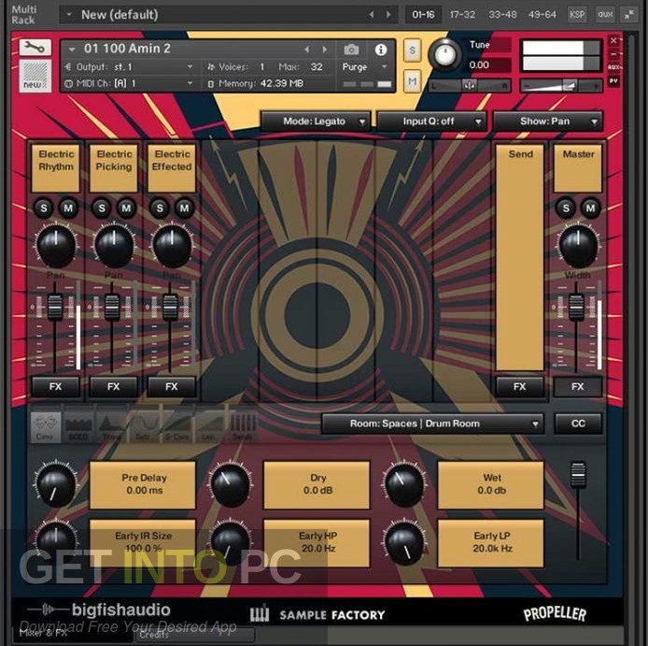This screenshot has height=646, width=648.
Task: Switch to channel page 01-16
Action: [423, 15]
